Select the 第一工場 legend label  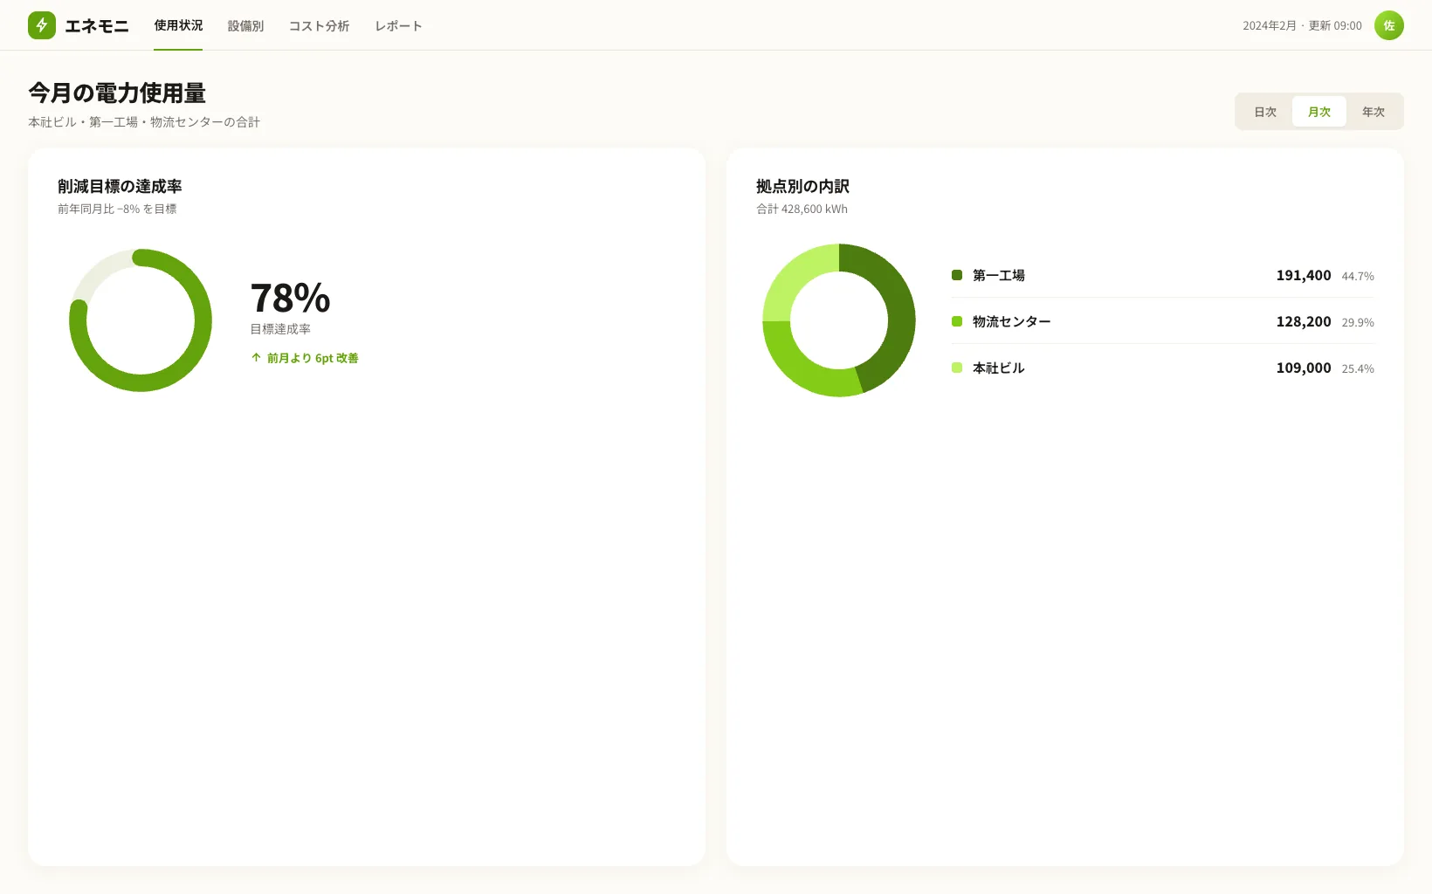(x=999, y=275)
